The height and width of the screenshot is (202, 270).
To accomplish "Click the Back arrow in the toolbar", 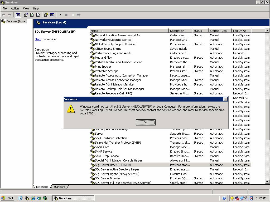I will [x=3, y=15].
